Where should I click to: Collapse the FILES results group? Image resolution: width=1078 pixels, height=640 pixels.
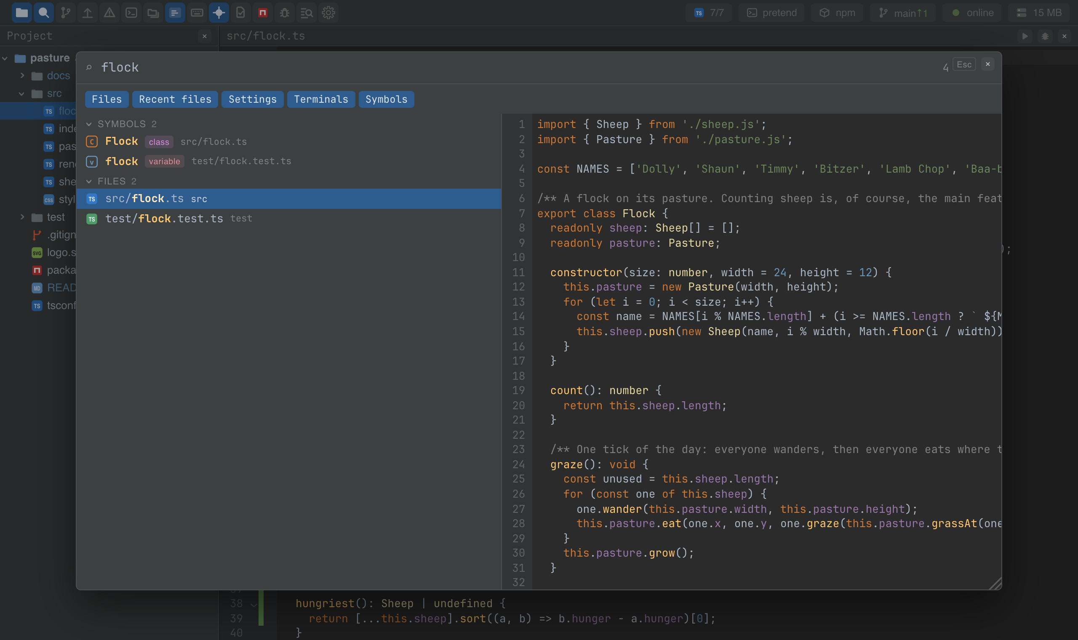[x=89, y=181]
